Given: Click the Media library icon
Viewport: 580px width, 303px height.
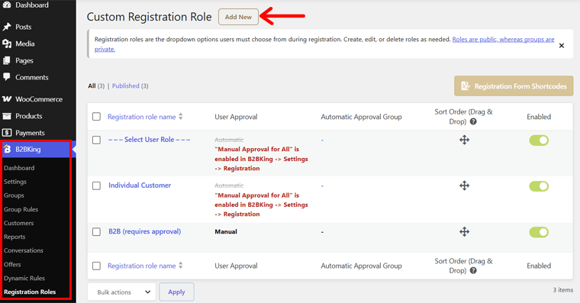Looking at the screenshot, I should point(7,44).
